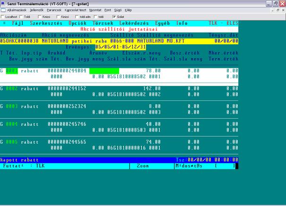The image size is (286, 206).
Task: Uncheck the Goliat session checkbox
Action: coord(114,16)
